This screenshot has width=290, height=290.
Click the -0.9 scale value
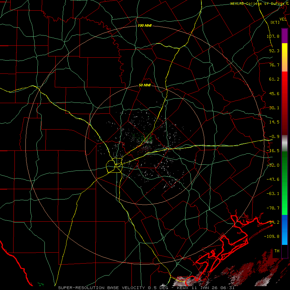(x=274, y=137)
